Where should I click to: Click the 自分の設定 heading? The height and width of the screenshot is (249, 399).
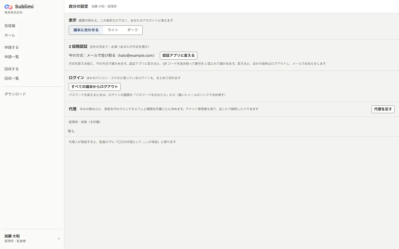(78, 6)
